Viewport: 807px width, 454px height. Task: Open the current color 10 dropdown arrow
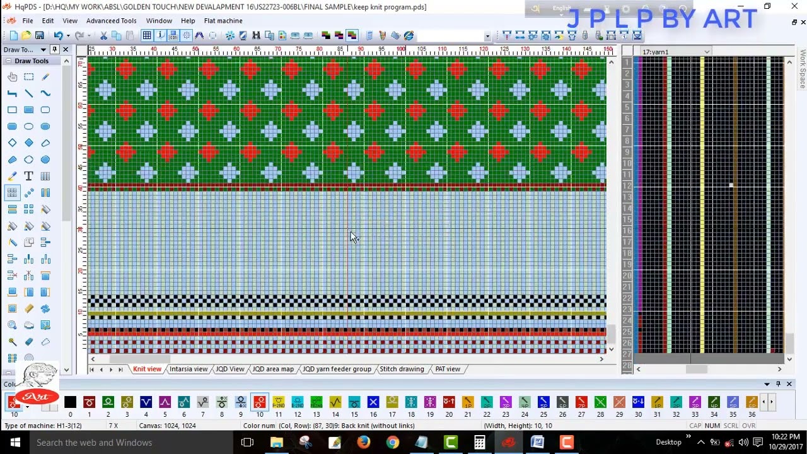coord(27,407)
